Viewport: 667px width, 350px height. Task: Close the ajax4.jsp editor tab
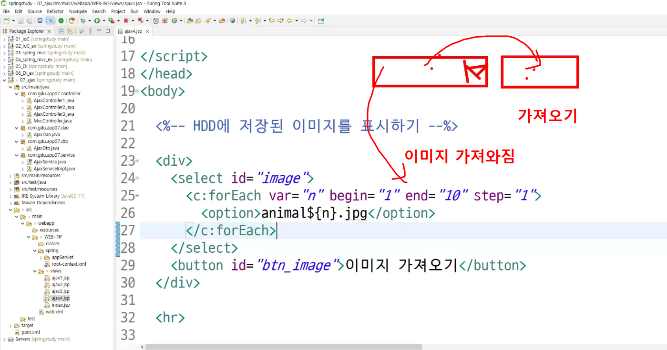[147, 31]
